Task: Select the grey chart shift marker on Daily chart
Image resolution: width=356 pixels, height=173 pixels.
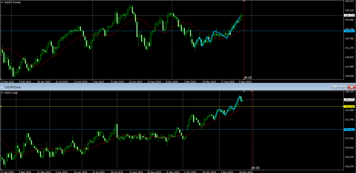Action: [x=243, y=91]
